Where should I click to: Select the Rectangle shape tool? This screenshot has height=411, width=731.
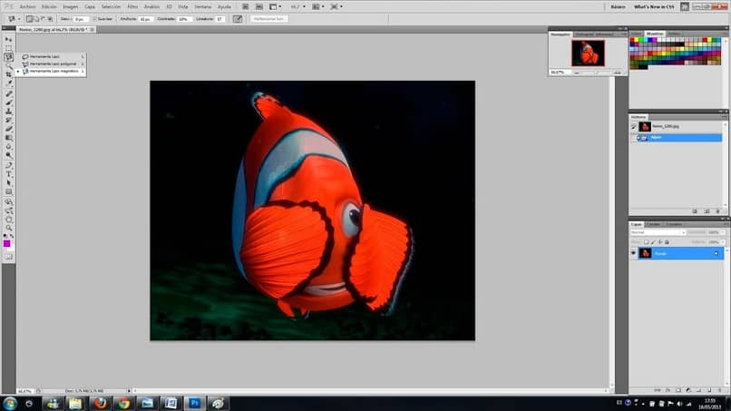click(x=9, y=192)
